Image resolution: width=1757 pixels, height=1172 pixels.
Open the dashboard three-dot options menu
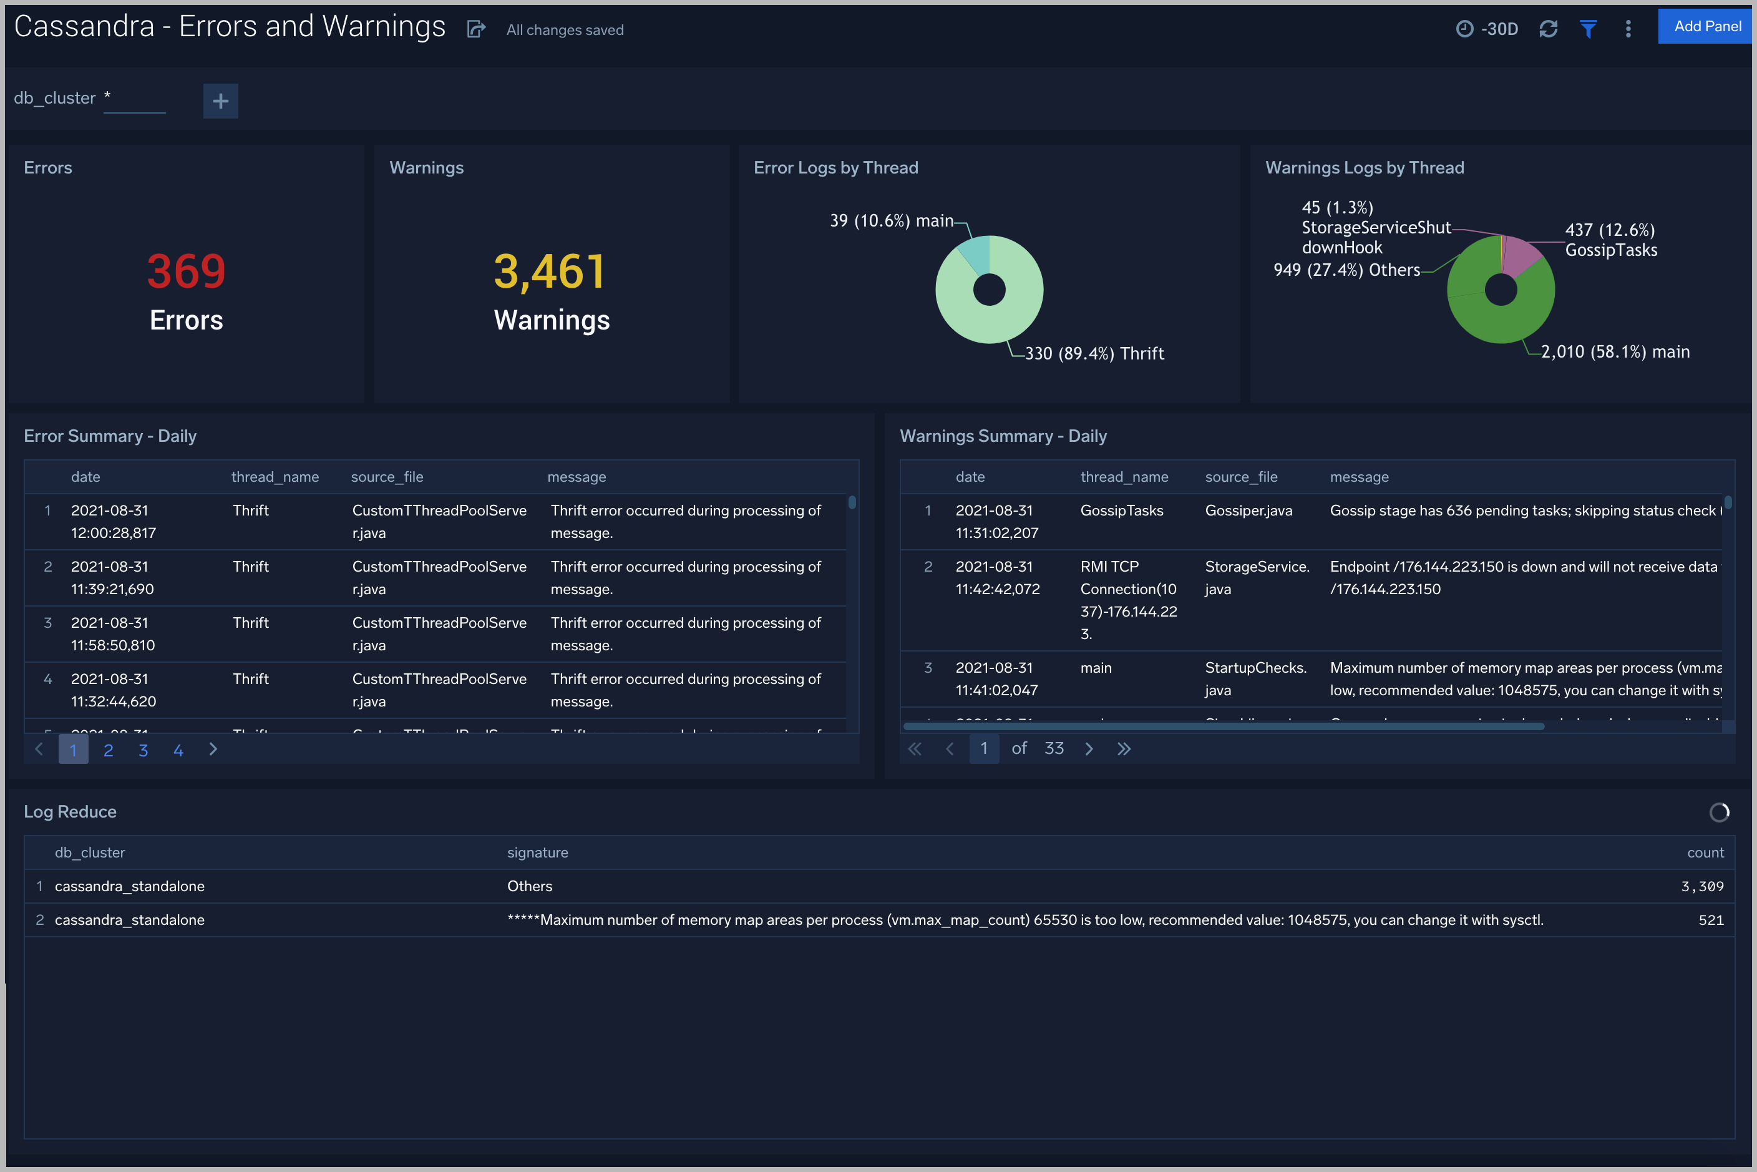point(1628,29)
